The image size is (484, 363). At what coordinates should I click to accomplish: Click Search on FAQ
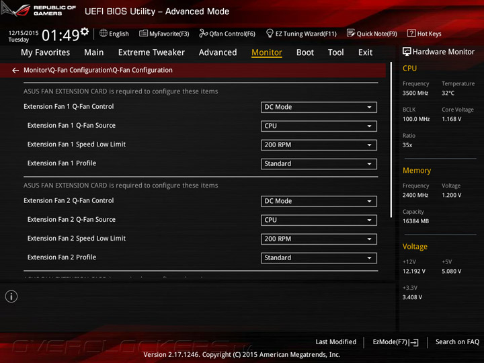(458, 341)
